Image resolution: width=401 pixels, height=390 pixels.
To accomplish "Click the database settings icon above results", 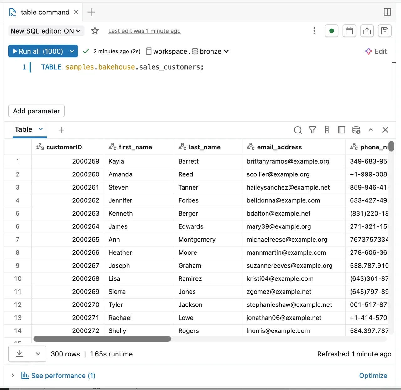I will [356, 130].
